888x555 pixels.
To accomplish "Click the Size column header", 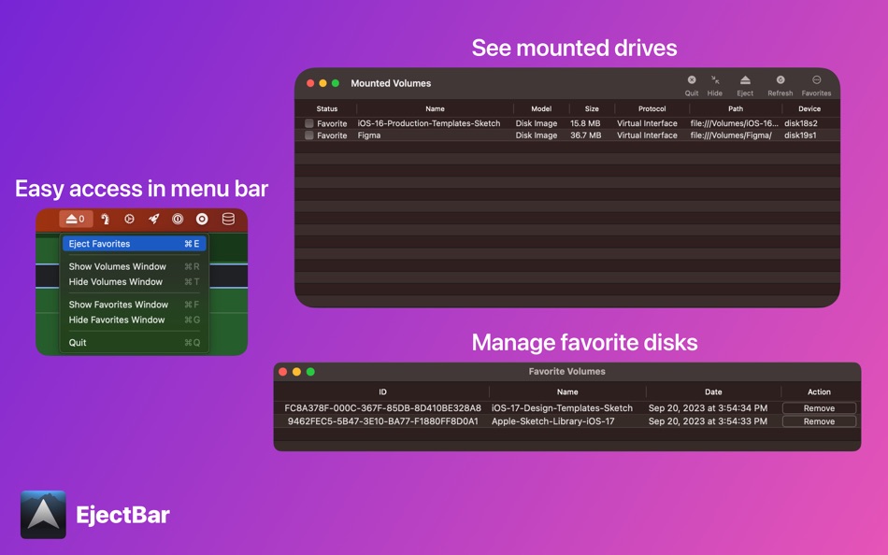I will [592, 108].
